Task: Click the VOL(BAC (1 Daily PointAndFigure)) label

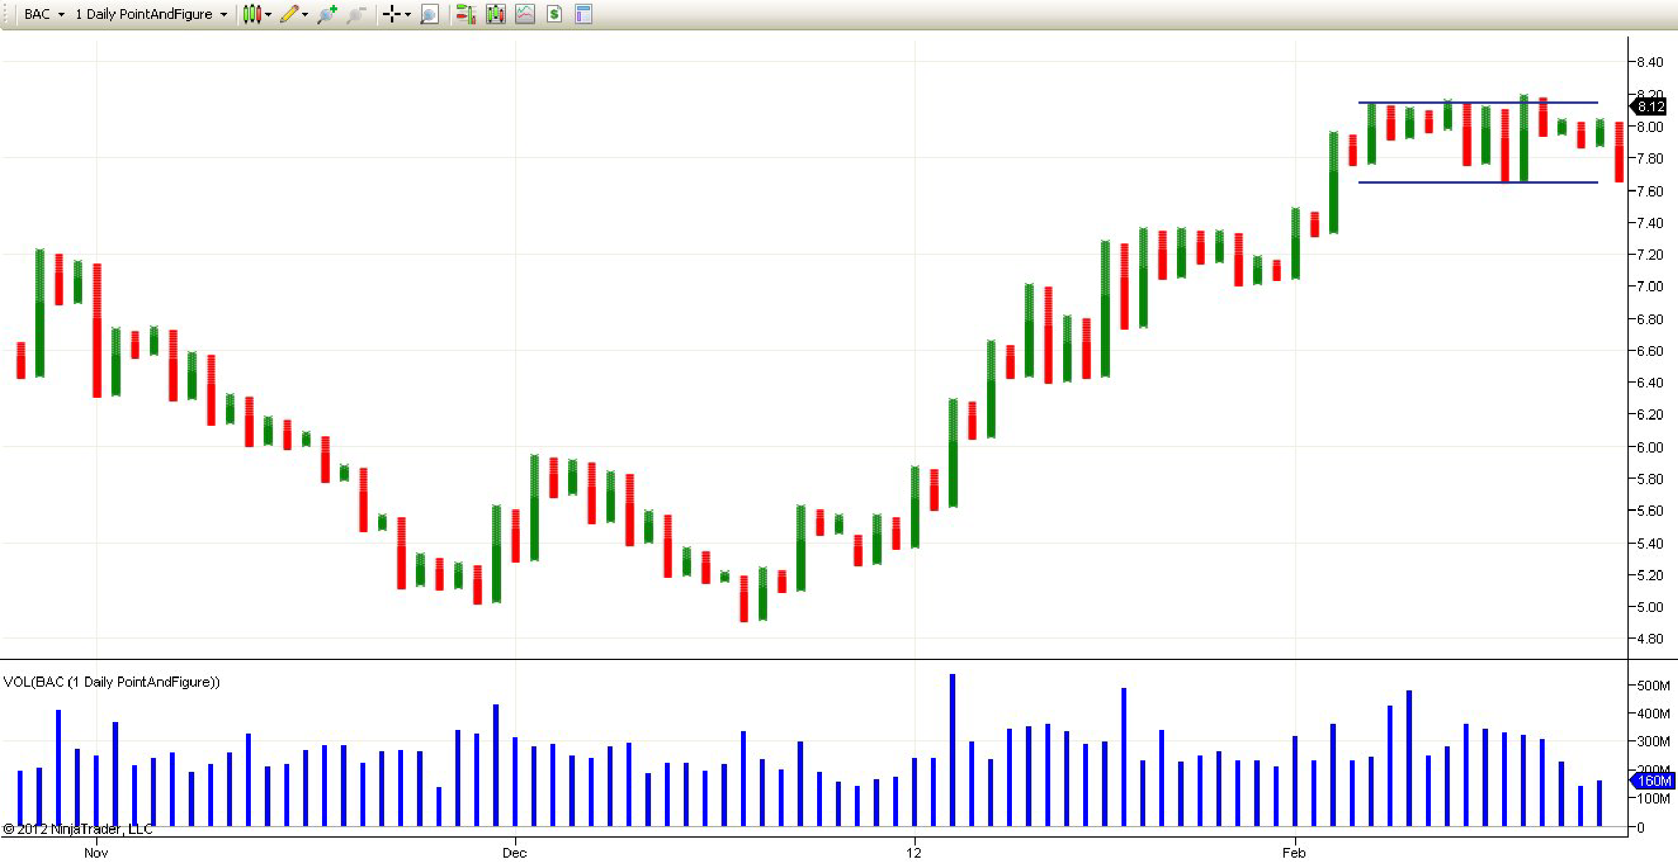Action: 111,681
